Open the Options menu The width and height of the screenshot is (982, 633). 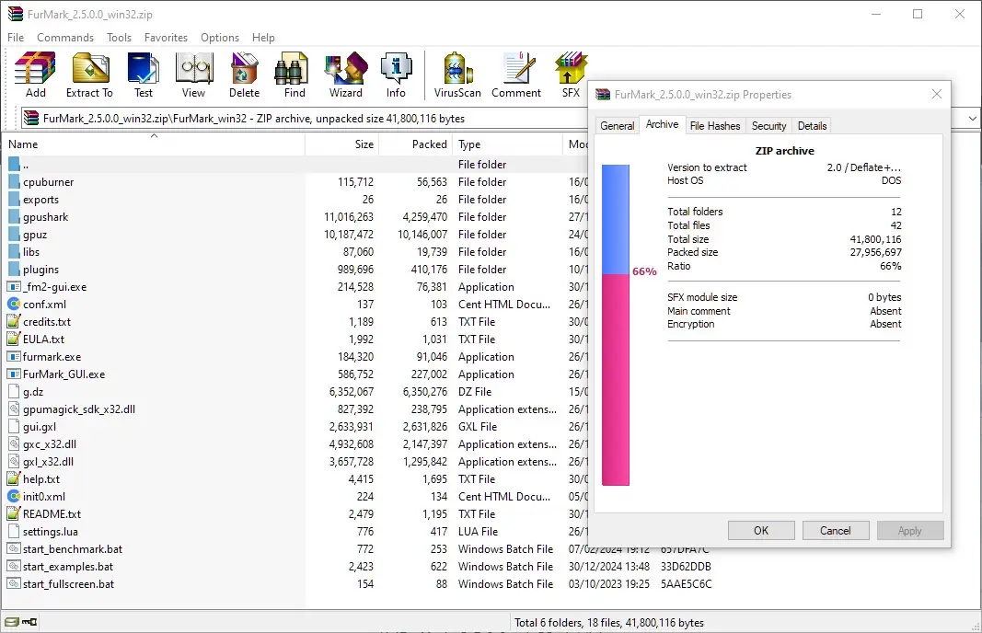click(220, 38)
